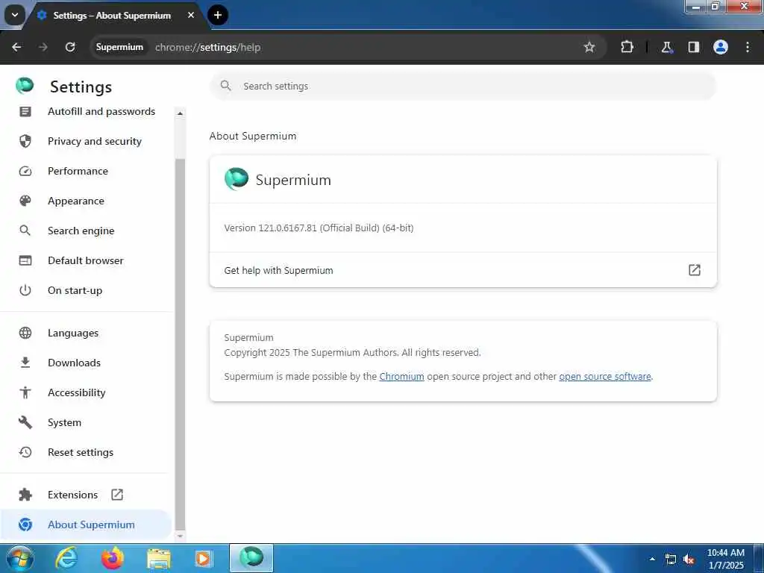Image resolution: width=764 pixels, height=573 pixels.
Task: Open Default browser settings
Action: click(87, 260)
